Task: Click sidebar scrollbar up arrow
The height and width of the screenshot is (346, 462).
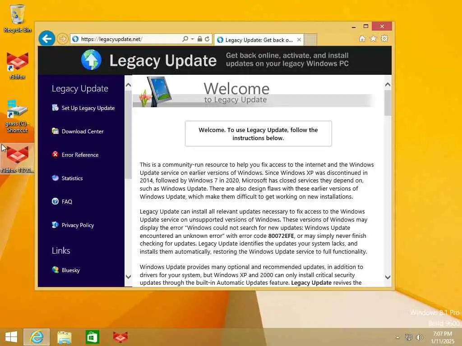Action: tap(128, 85)
